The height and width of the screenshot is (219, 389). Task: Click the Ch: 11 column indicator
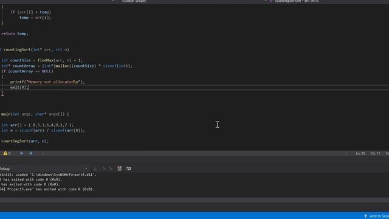375,153
